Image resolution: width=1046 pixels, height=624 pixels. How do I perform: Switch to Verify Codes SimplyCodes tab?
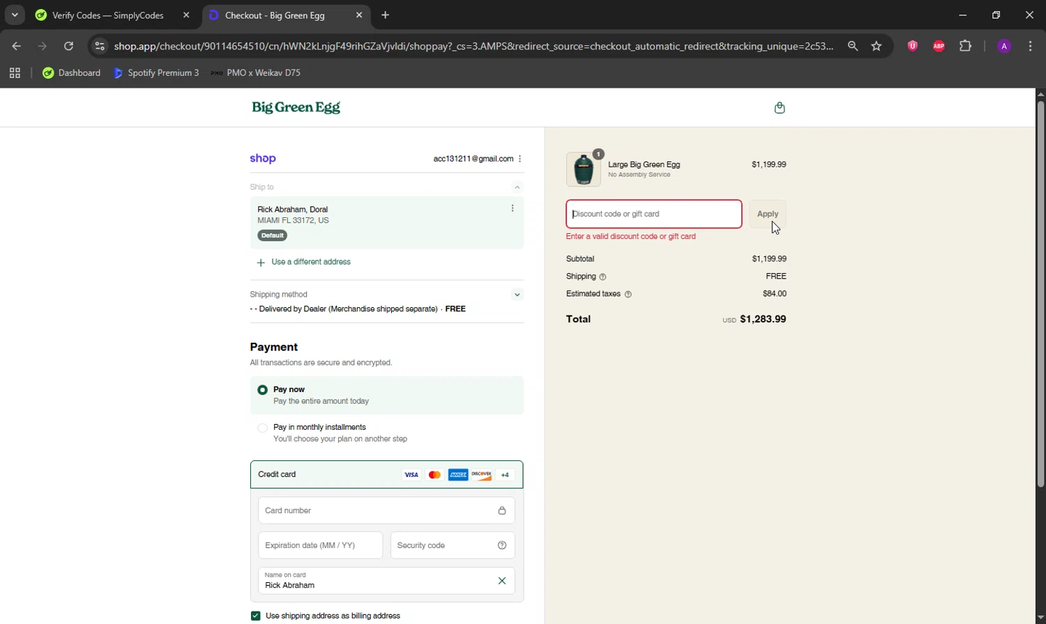pyautogui.click(x=108, y=15)
